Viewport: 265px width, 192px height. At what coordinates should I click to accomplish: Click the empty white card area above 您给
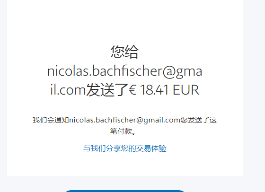(125, 22)
